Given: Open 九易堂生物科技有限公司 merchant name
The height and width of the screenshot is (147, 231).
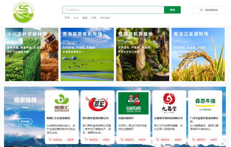Looking at the screenshot, I should 169,118.
